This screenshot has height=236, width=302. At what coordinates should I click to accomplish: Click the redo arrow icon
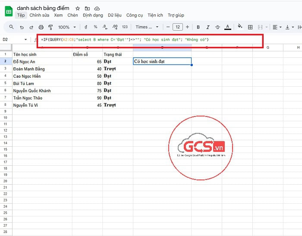(x=31, y=27)
